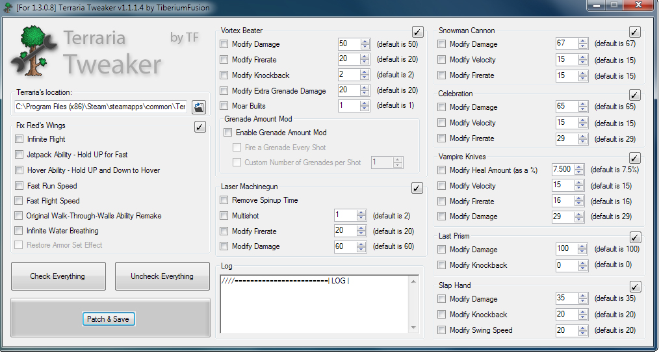The image size is (659, 353).
Task: Toggle the Vampire Knives group checkmark
Action: [635, 158]
